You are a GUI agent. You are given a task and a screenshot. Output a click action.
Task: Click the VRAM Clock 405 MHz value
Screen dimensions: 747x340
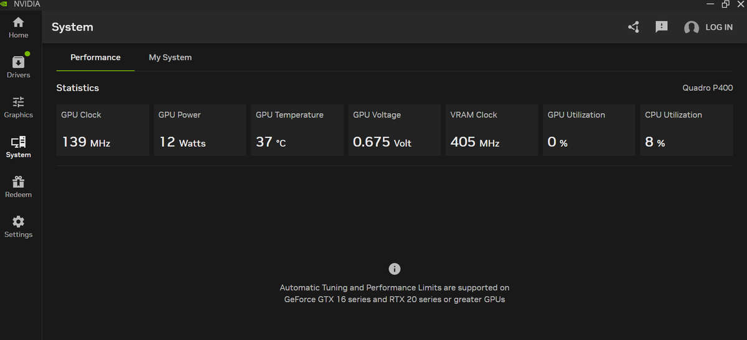(475, 142)
